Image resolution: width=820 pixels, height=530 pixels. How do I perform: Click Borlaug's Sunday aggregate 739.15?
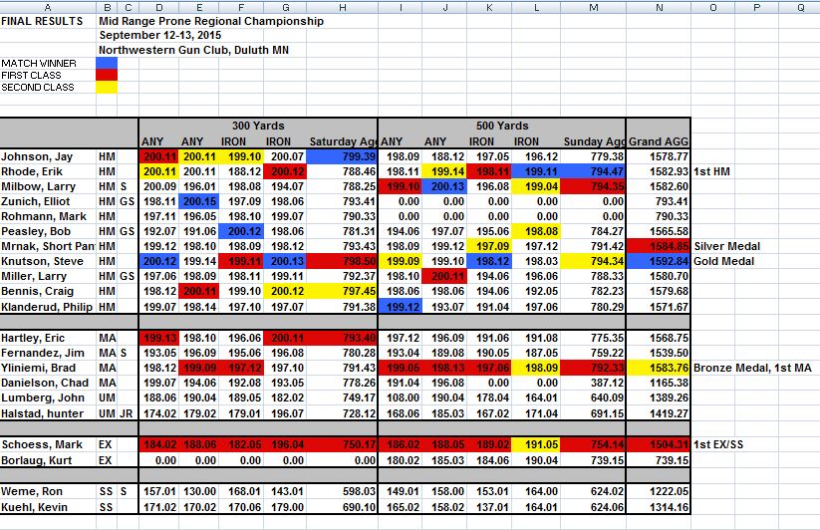pyautogui.click(x=593, y=460)
